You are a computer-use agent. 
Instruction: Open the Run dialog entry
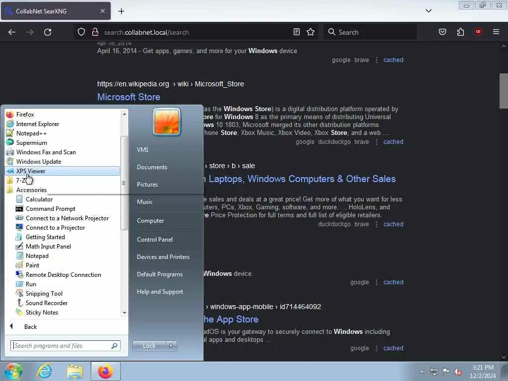pos(31,284)
